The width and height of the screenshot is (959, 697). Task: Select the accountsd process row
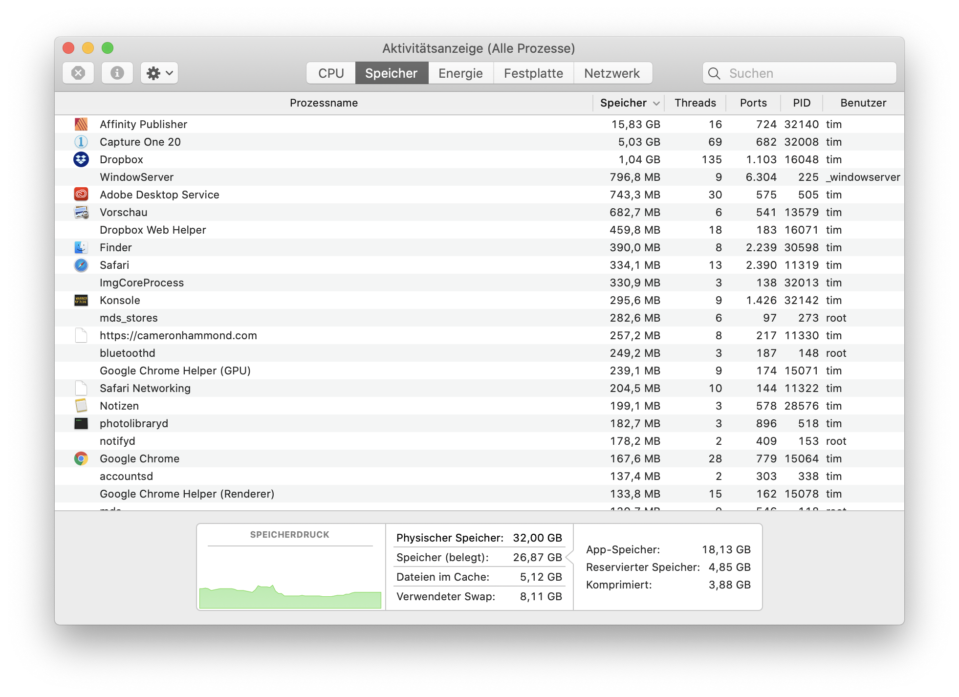(479, 476)
